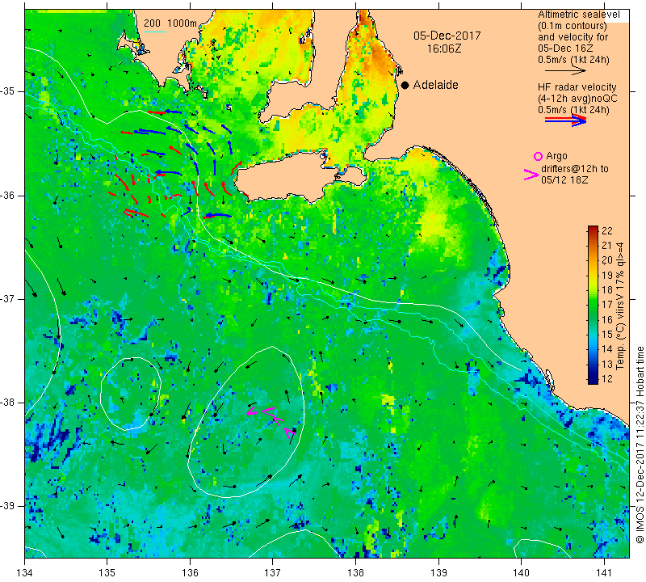Click the magenta drifter track markers in the eddy
The width and height of the screenshot is (646, 582).
tap(271, 421)
